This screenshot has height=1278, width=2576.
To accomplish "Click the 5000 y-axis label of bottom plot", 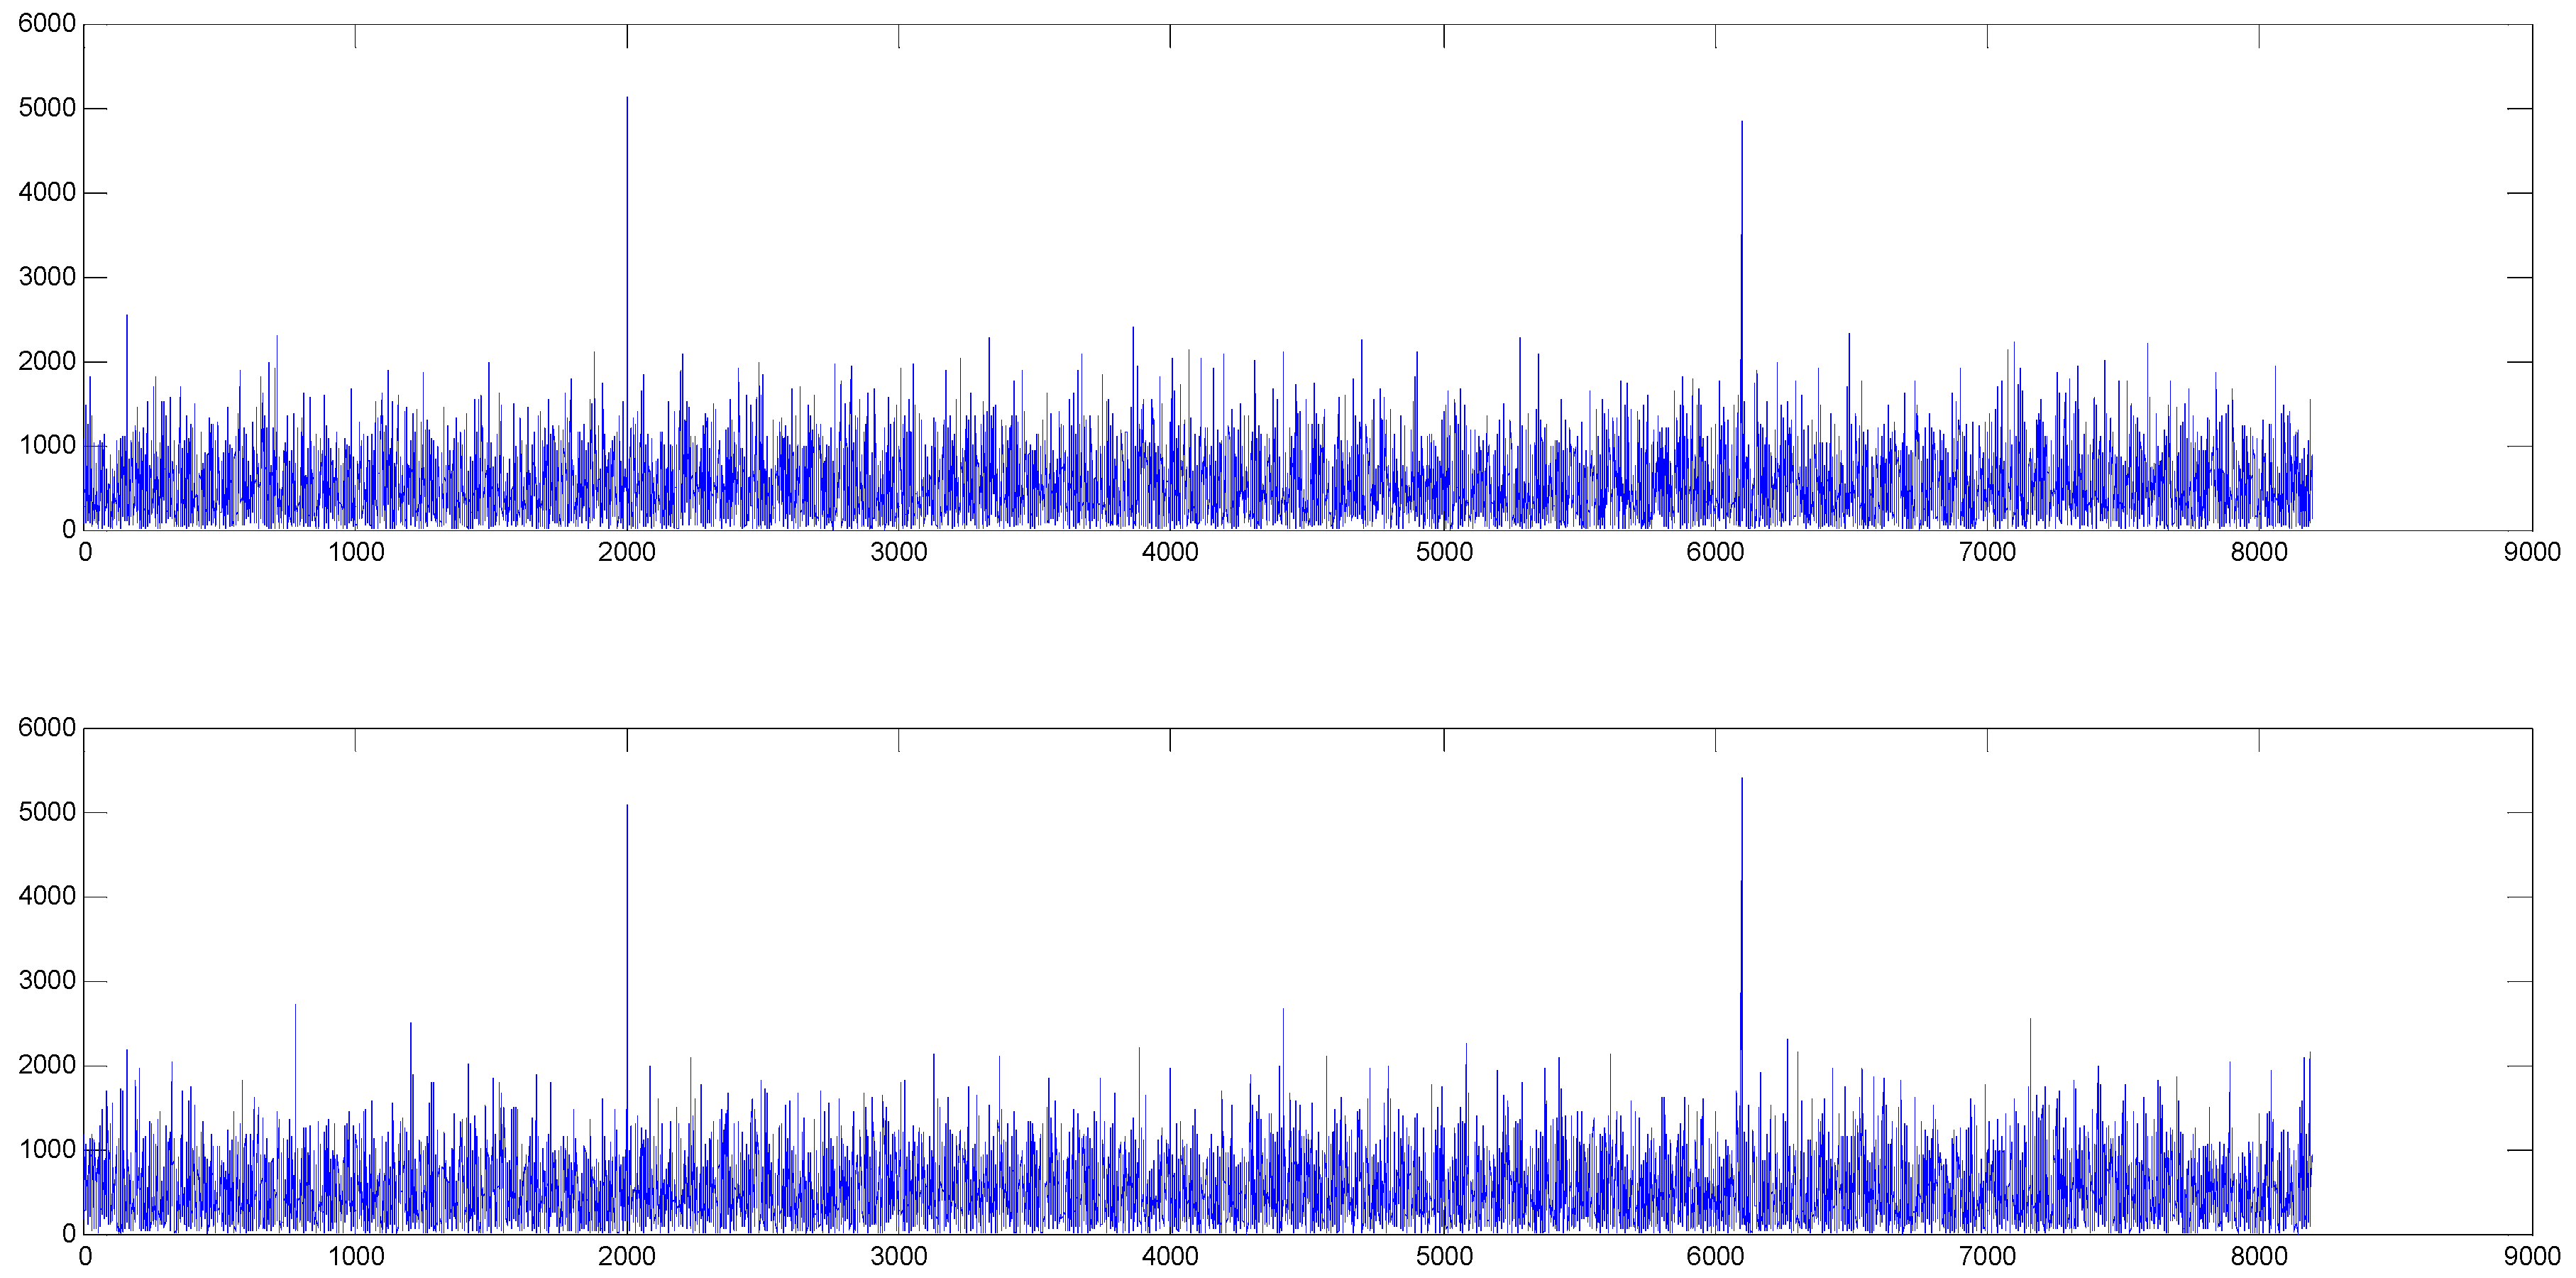I will click(47, 813).
